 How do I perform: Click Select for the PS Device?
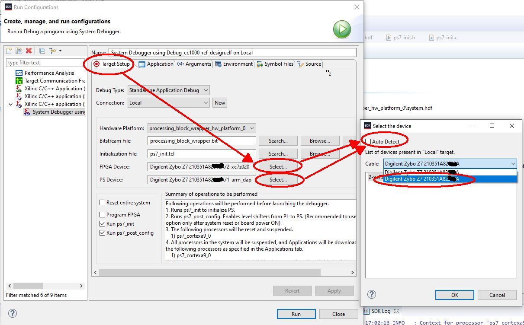[278, 180]
